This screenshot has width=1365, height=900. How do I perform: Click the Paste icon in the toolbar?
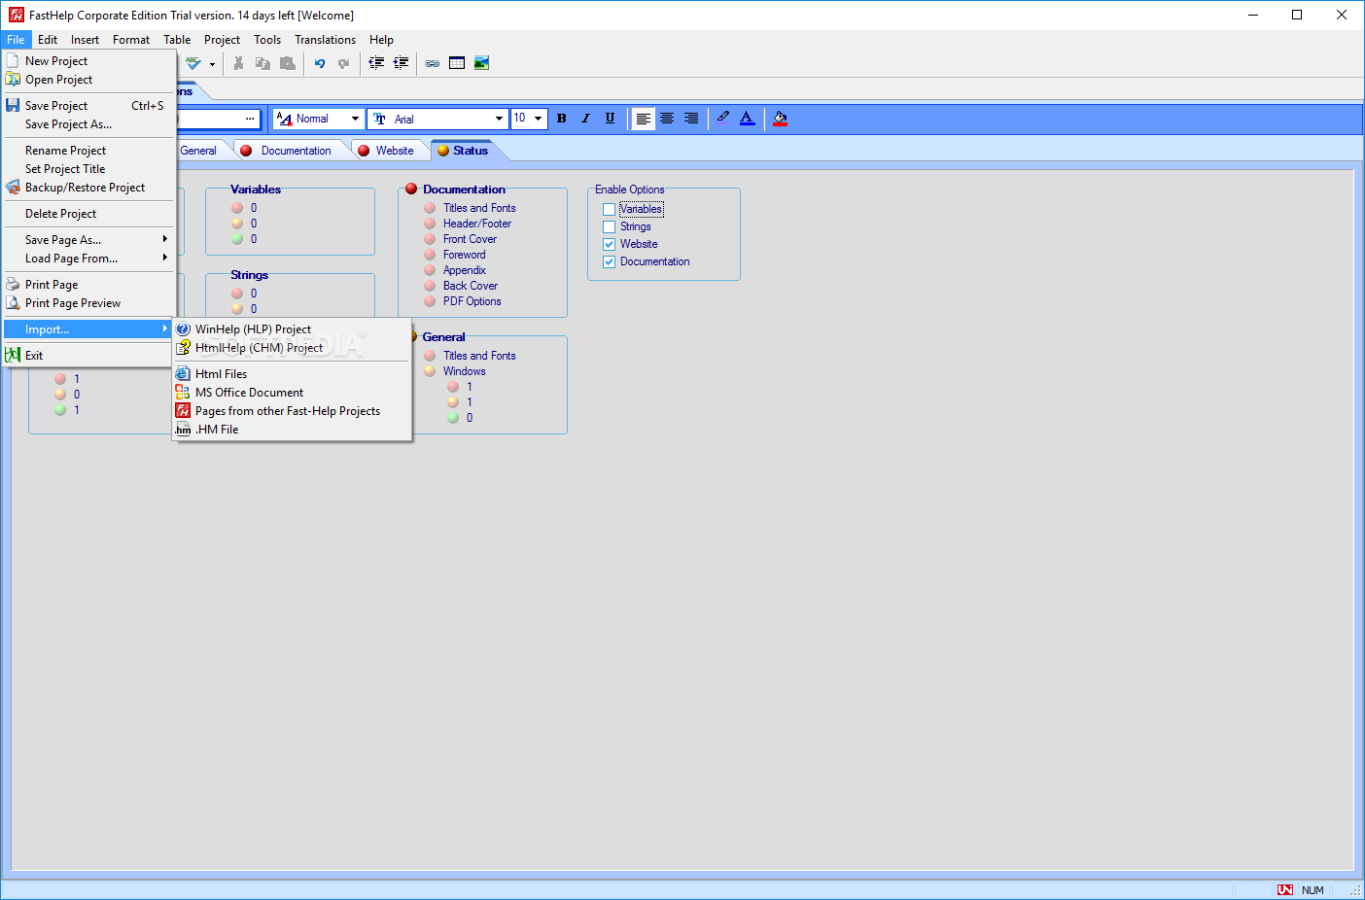pyautogui.click(x=287, y=63)
